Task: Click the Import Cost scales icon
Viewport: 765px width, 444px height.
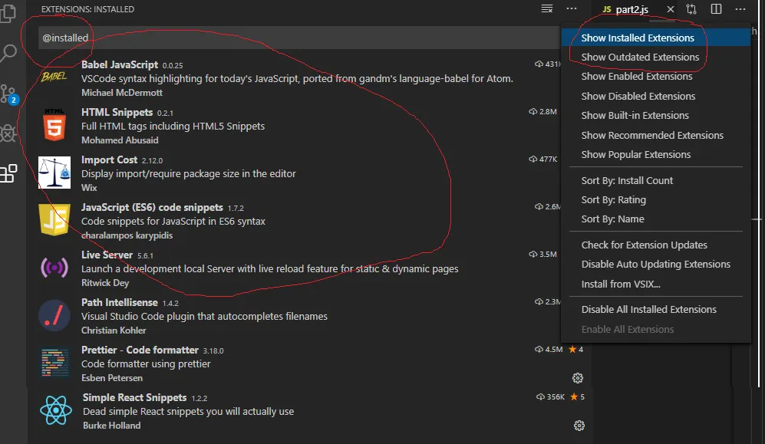Action: click(x=54, y=172)
